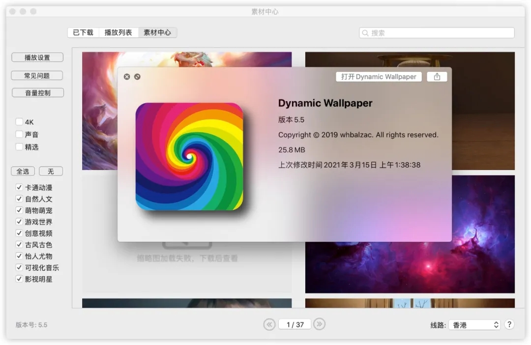This screenshot has height=345, width=531.
Task: Select the dark brown room wallpaper thumbnail
Action: pos(483,111)
